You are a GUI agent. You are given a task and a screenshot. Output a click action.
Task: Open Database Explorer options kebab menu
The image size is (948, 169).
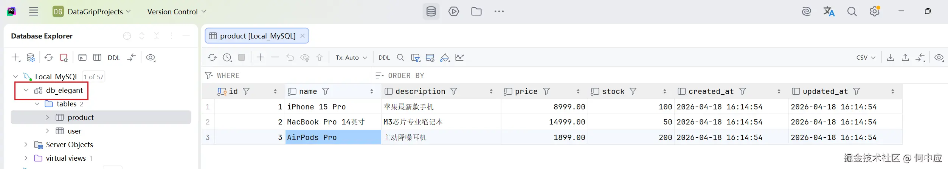tap(171, 36)
